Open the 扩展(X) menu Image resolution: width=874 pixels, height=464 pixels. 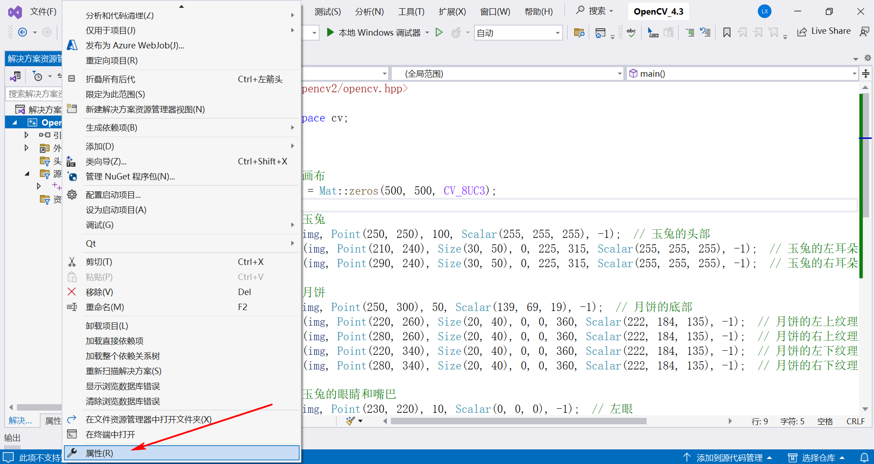point(453,11)
